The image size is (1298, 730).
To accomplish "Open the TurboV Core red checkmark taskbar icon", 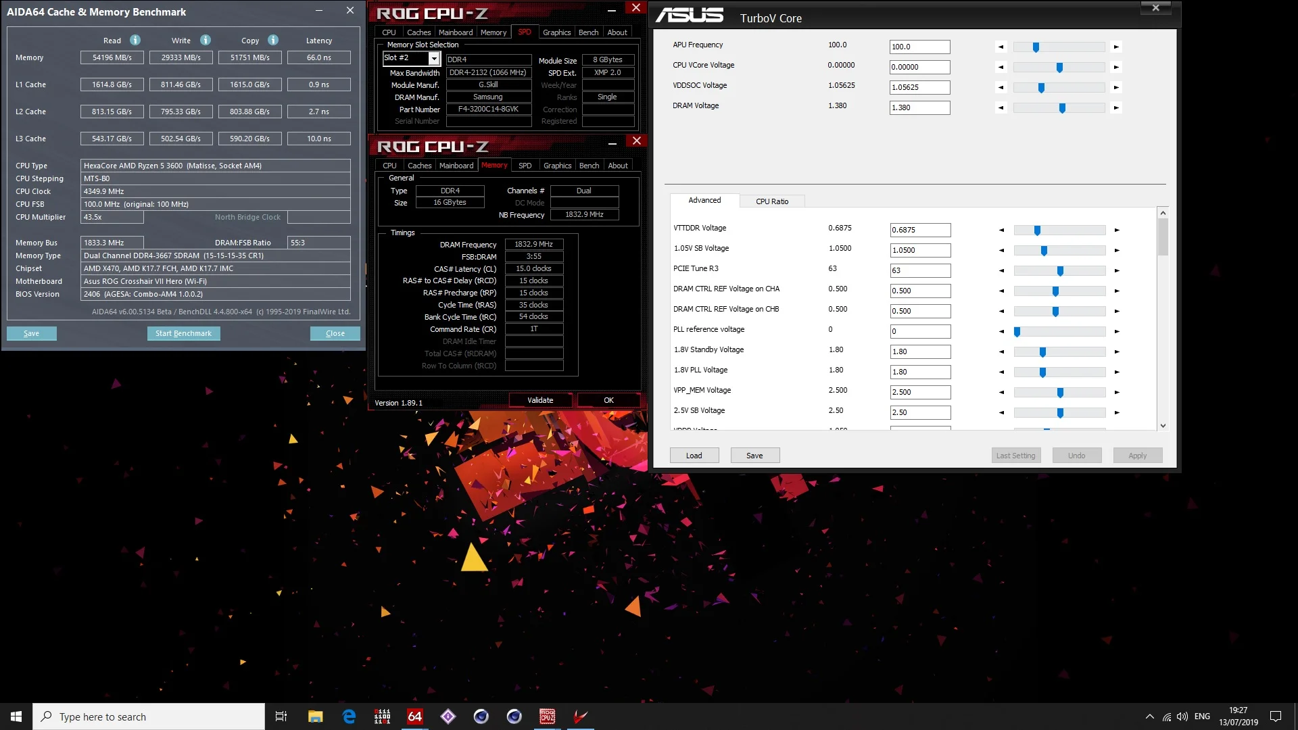I will point(581,716).
